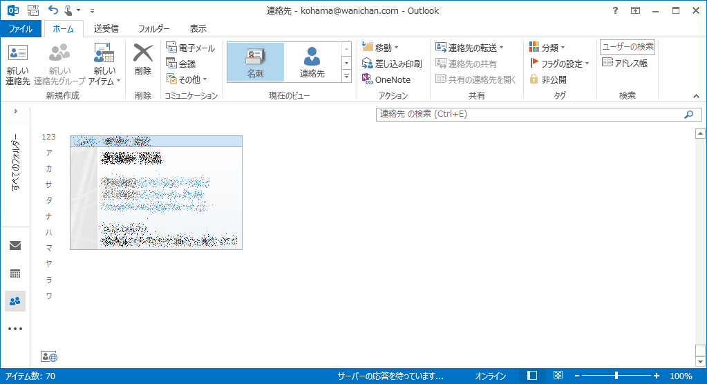Click Send/Receive All Folders icon

[33, 10]
